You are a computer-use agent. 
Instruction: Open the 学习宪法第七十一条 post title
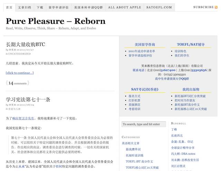point(28,100)
